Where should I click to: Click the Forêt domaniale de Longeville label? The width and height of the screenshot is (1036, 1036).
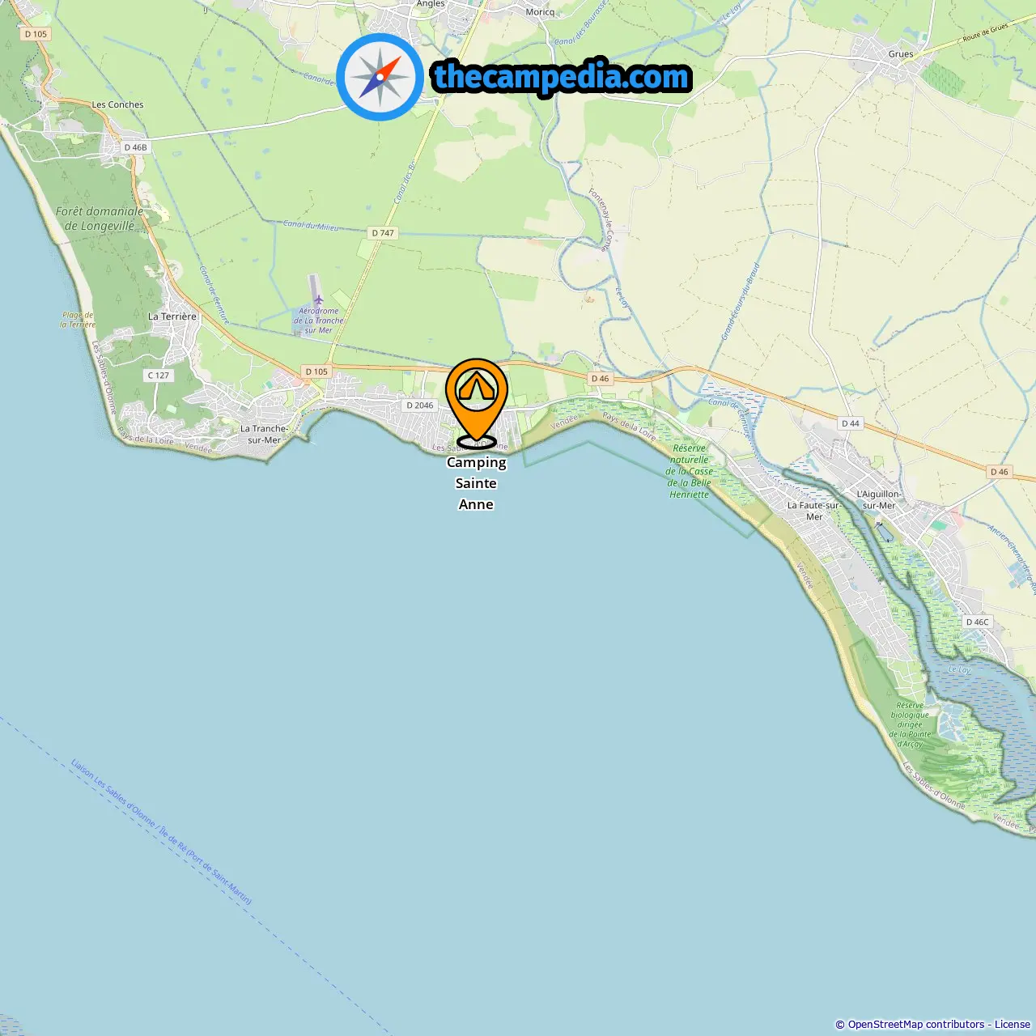(100, 219)
